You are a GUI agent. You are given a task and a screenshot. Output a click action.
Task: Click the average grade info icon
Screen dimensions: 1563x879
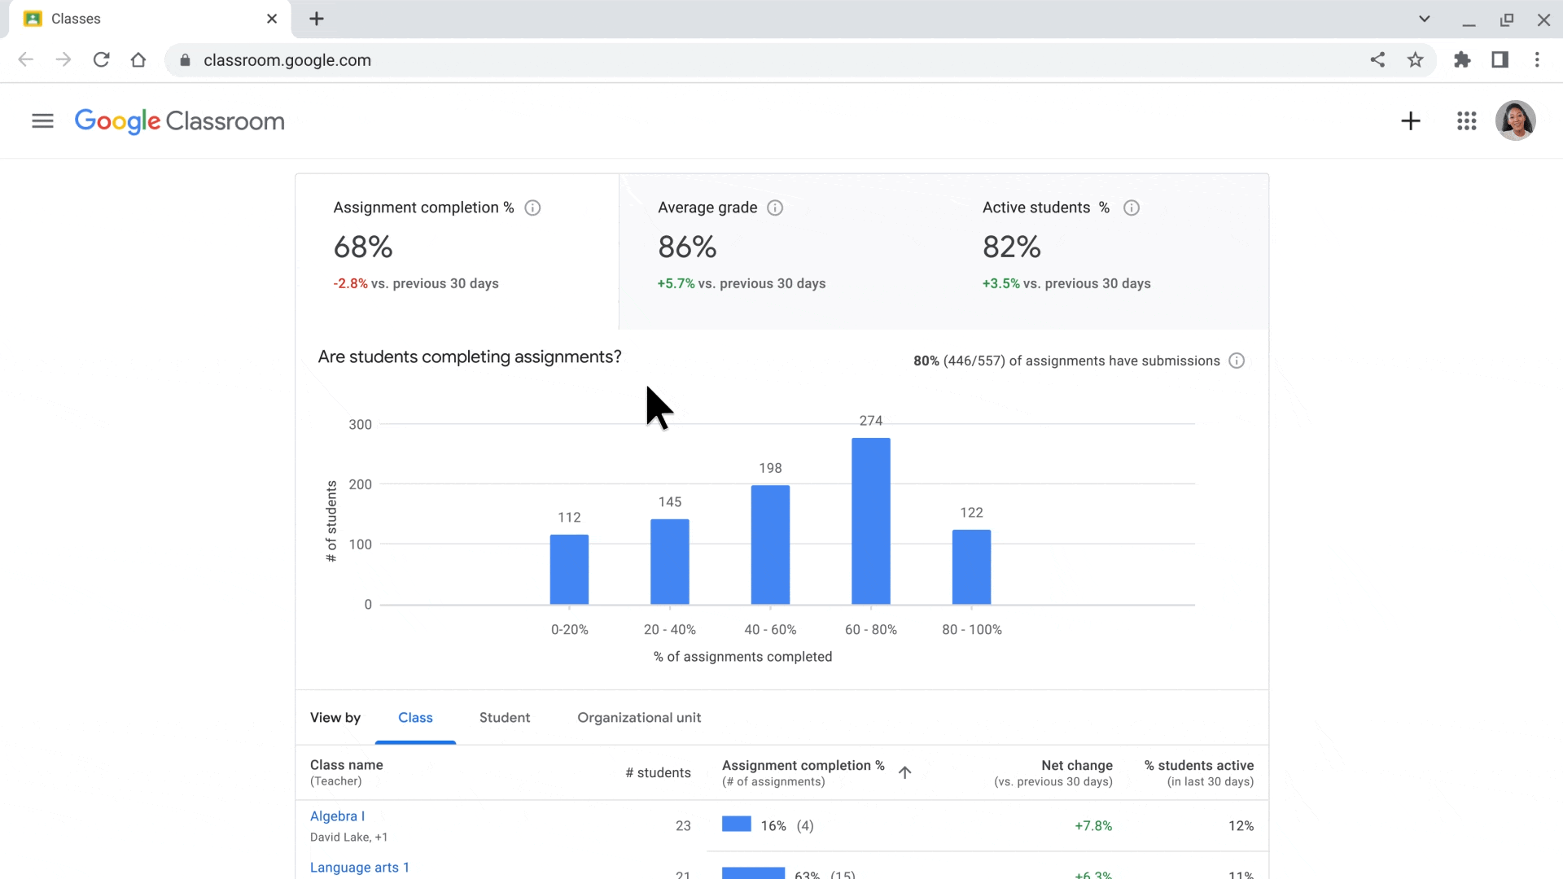(775, 208)
